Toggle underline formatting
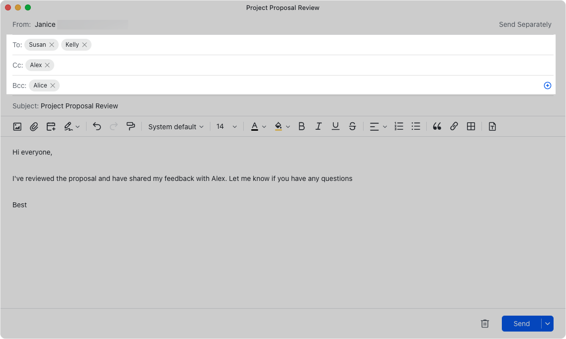This screenshot has height=339, width=566. (x=335, y=126)
